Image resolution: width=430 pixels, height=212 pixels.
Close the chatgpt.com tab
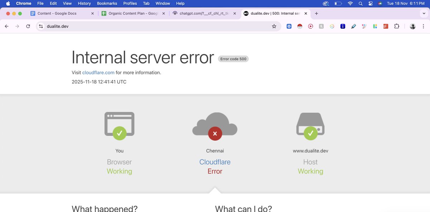click(x=235, y=13)
